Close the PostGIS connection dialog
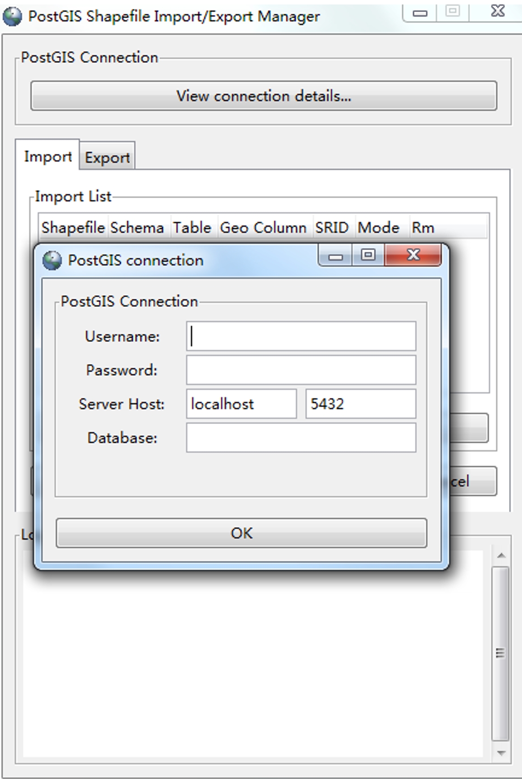Screen dimensions: 522x779 [x=413, y=255]
